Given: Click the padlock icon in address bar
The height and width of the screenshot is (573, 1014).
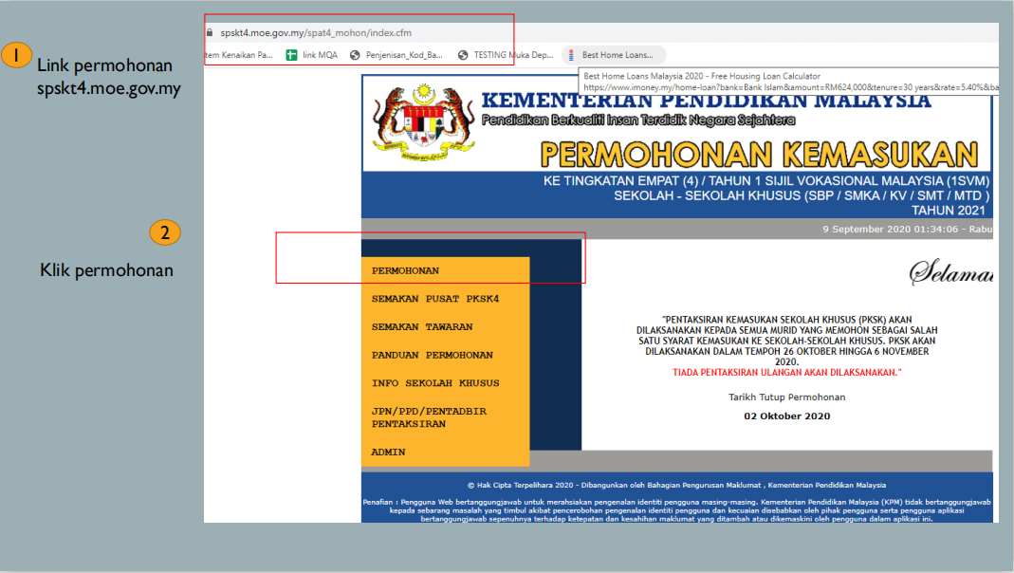Looking at the screenshot, I should 210,32.
